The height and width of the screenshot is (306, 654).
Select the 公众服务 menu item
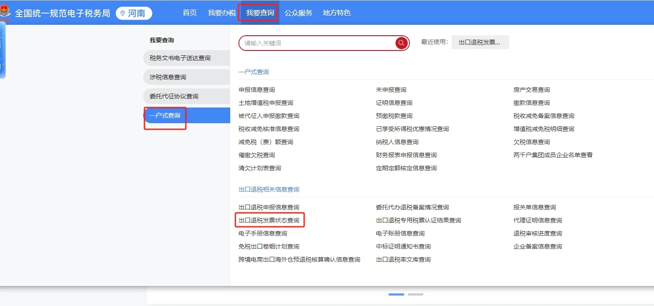tap(298, 13)
